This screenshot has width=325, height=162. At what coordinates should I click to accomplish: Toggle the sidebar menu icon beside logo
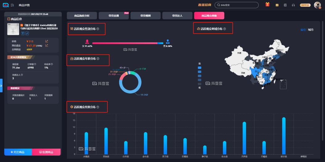(12, 5)
